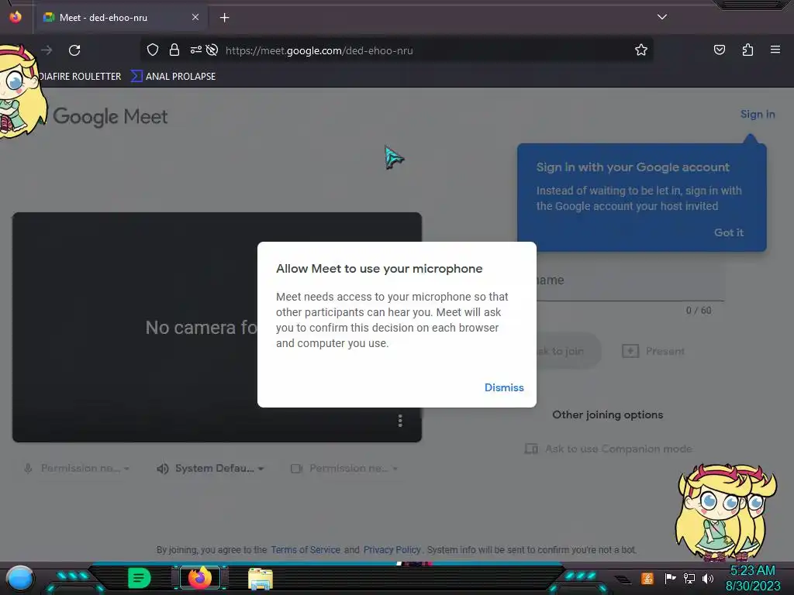Click Ask to use Companion mode
The height and width of the screenshot is (595, 794).
(x=609, y=449)
